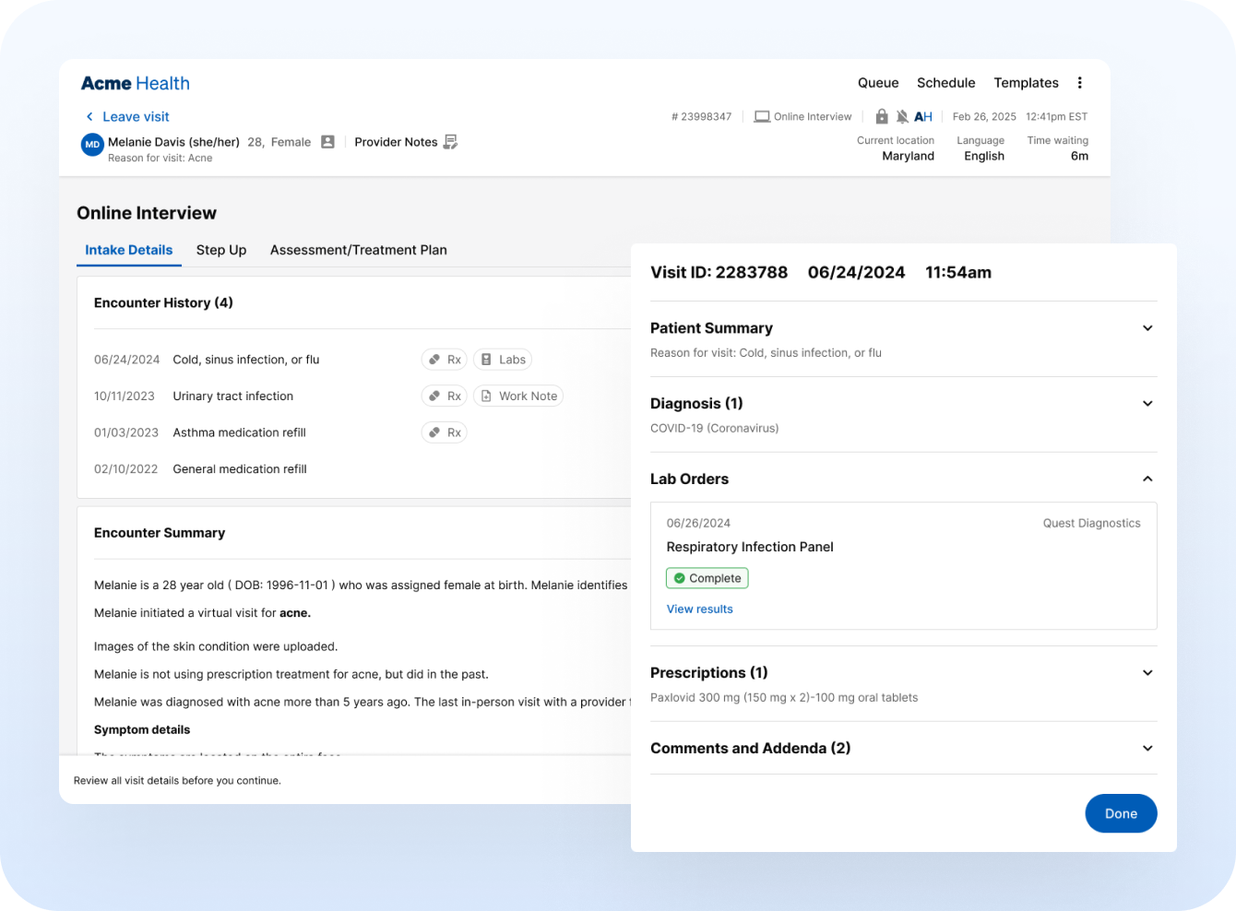1236x911 pixels.
Task: Switch to Assessment/Treatment Plan tab
Action: [359, 250]
